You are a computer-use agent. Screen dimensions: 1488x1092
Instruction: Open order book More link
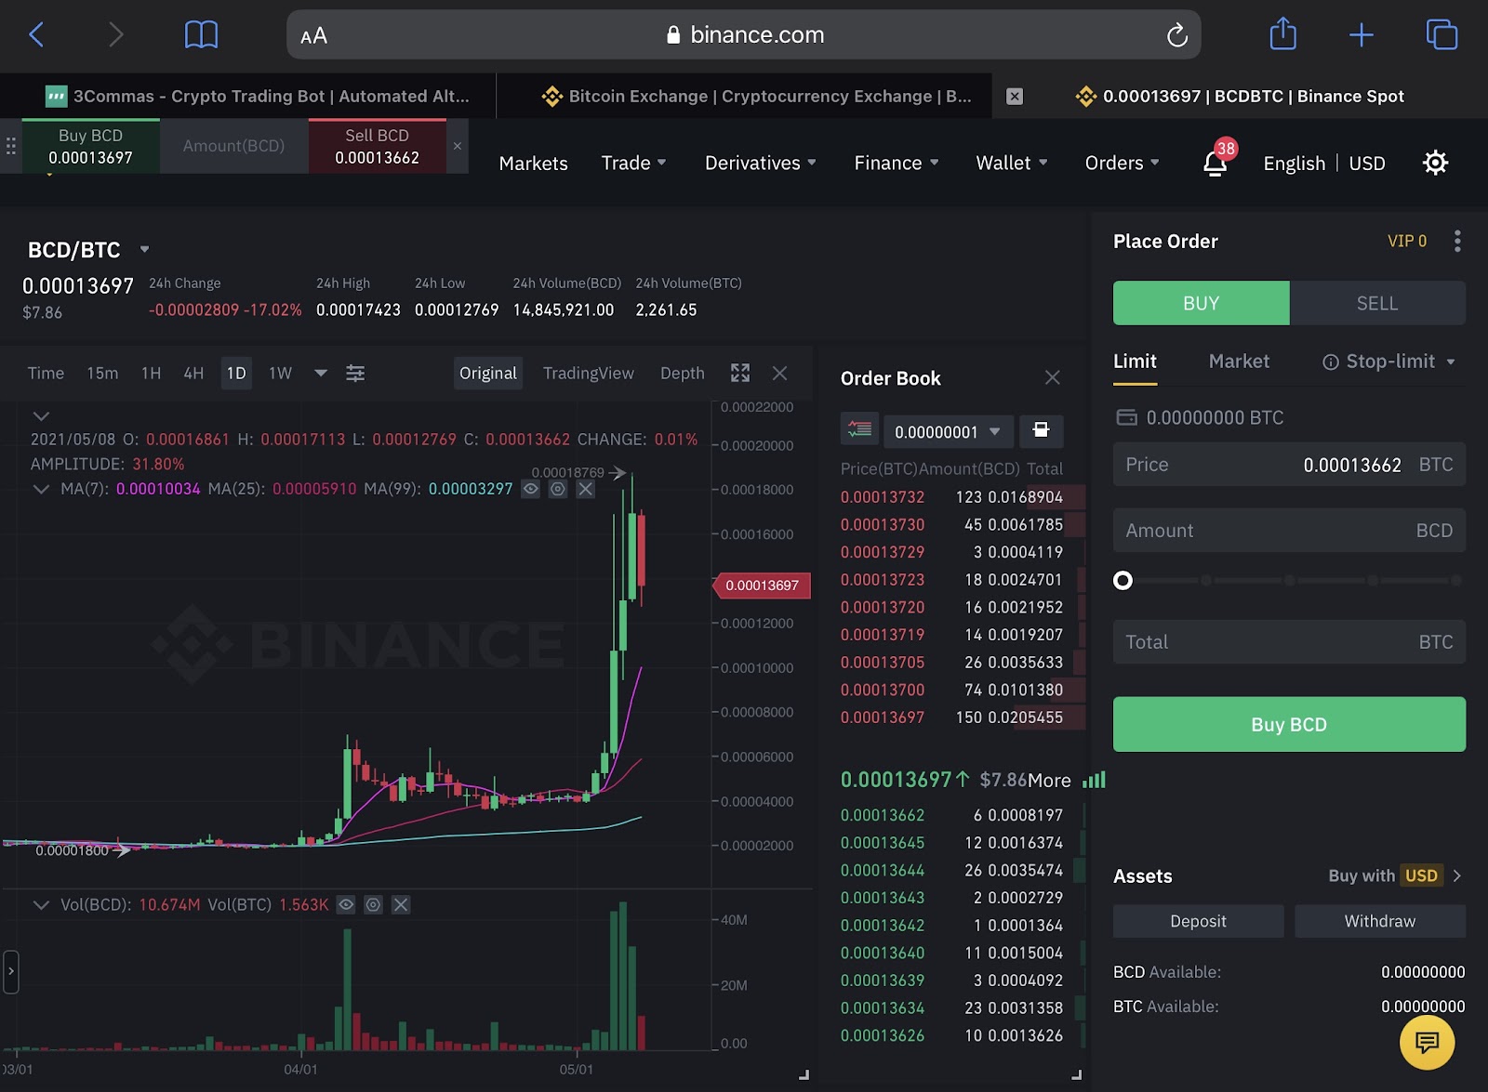click(1049, 781)
